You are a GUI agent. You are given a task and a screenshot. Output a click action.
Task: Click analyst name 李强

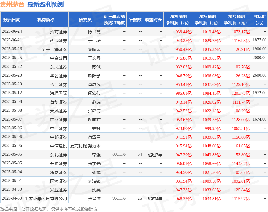(96, 155)
